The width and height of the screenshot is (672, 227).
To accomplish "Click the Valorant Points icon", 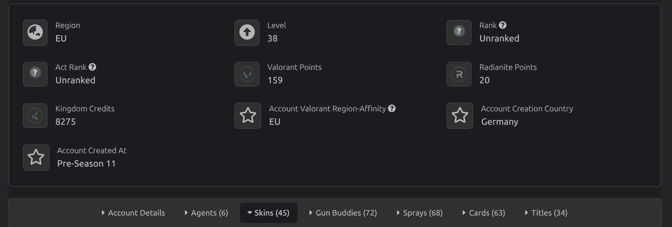I will (247, 74).
